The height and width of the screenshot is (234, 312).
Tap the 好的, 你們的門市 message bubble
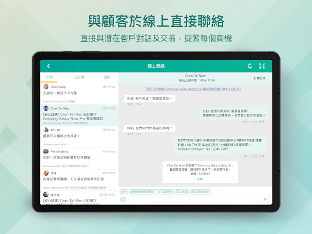(x=150, y=128)
